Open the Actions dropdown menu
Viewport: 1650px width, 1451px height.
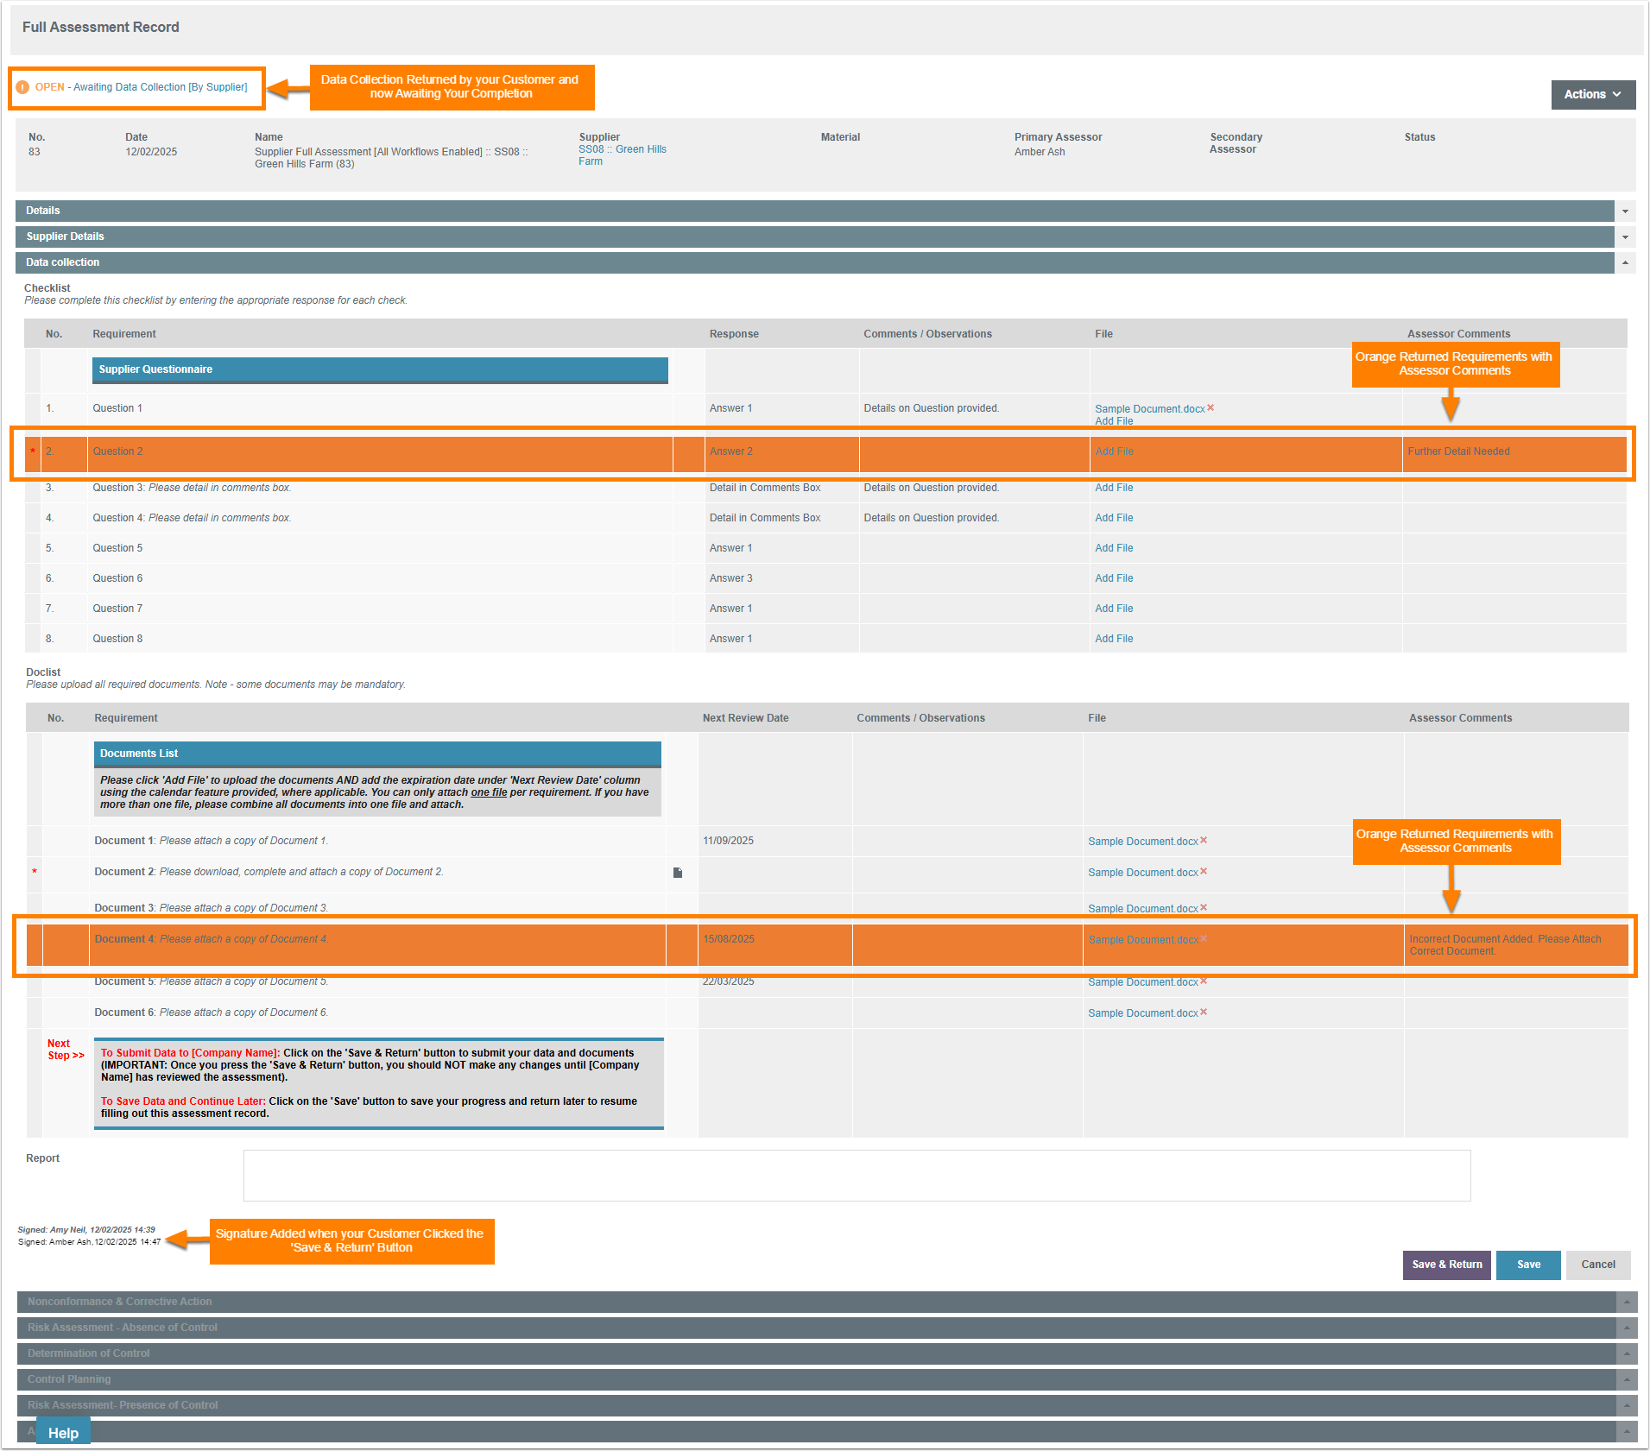coord(1592,94)
